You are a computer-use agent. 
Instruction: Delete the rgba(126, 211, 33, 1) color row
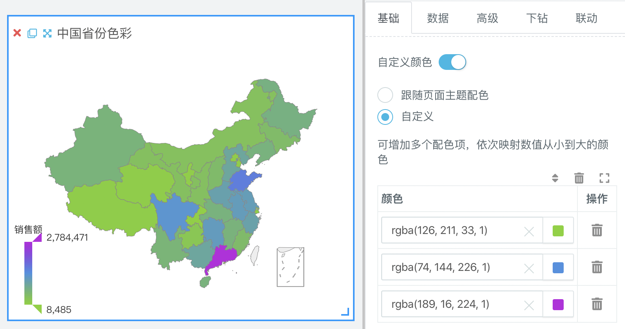[597, 230]
